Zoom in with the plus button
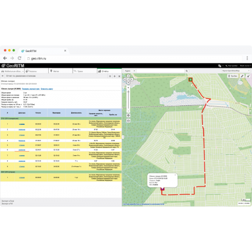The width and height of the screenshot is (252, 252). click(128, 87)
